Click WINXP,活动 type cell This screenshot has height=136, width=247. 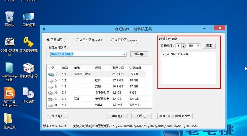click(x=82, y=74)
